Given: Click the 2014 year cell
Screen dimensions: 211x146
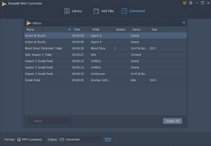Looking at the screenshot, I should (153, 80).
